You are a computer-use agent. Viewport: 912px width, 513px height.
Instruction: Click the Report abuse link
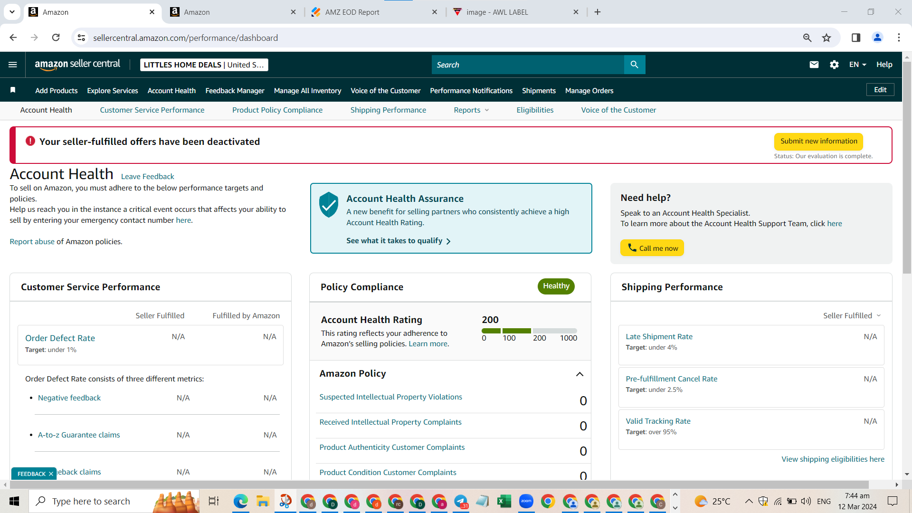pyautogui.click(x=32, y=242)
